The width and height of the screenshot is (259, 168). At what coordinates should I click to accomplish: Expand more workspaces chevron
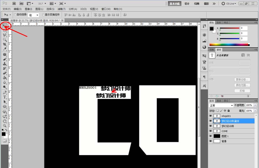(214, 4)
